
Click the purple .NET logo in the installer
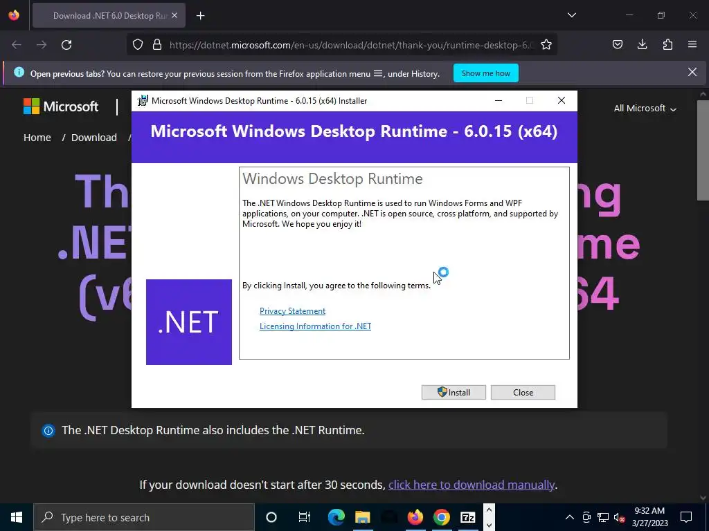[189, 322]
